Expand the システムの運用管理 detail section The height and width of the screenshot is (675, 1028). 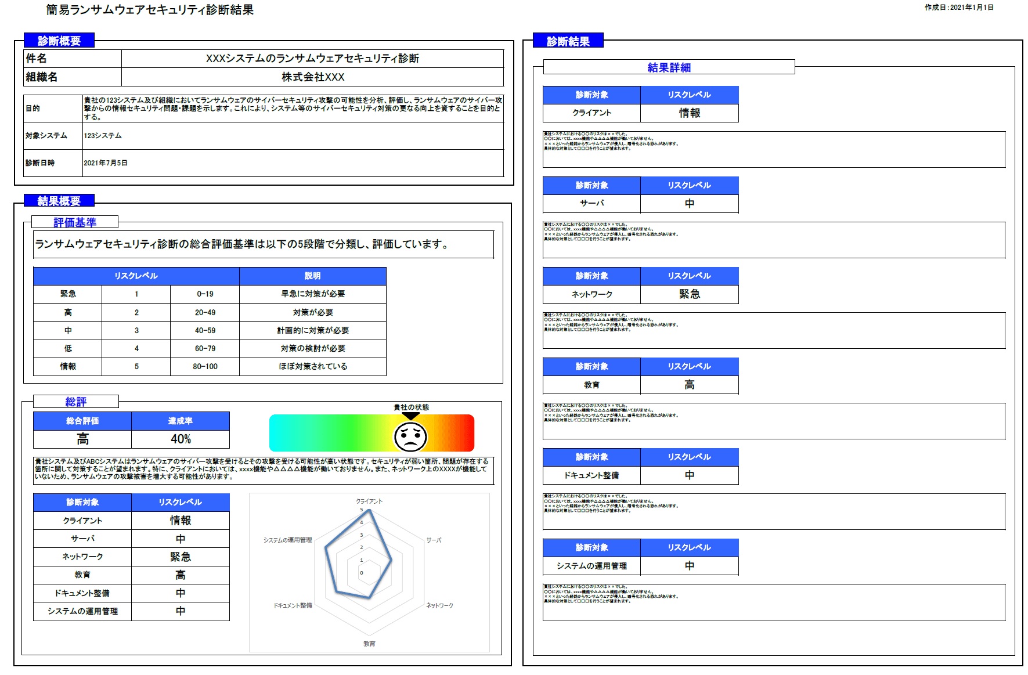click(591, 566)
